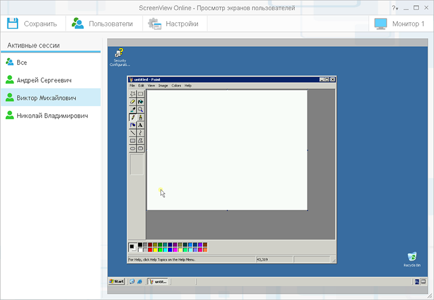Pick the black swatch in Paint palette
Image resolution: width=434 pixels, height=300 pixels.
point(140,245)
